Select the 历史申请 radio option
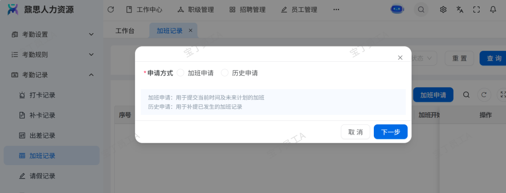This screenshot has width=506, height=193. pyautogui.click(x=225, y=73)
